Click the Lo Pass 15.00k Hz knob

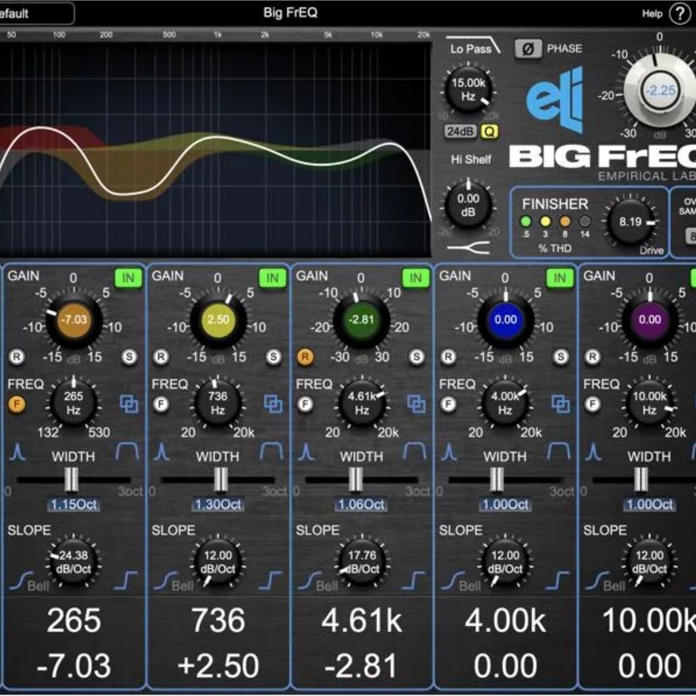(x=469, y=90)
